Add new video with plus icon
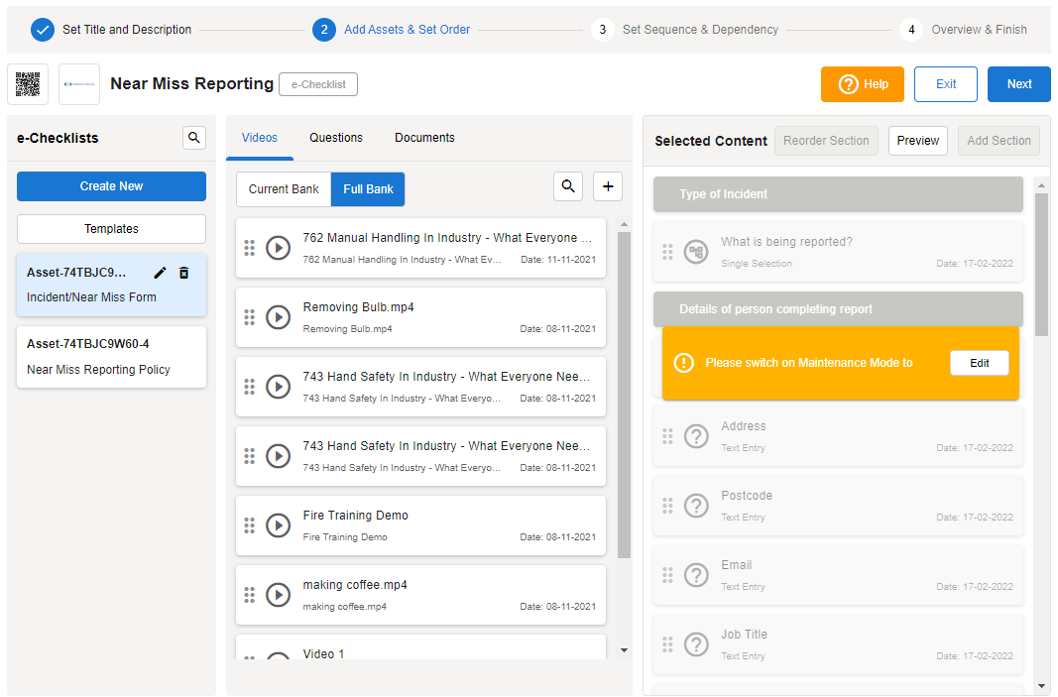The image size is (1058, 697). click(x=608, y=186)
